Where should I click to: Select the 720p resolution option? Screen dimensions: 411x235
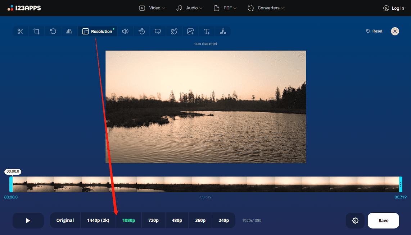click(x=153, y=220)
